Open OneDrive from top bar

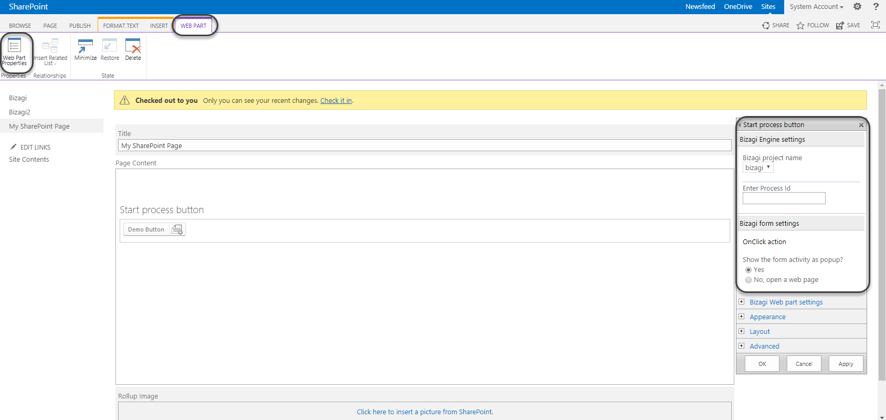point(738,7)
